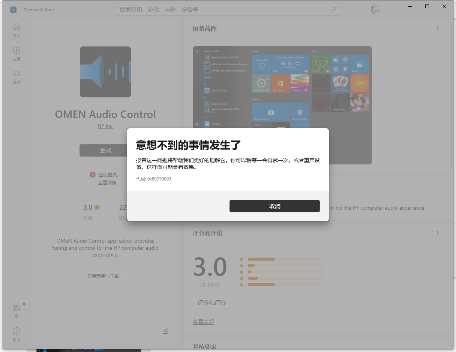Open the user account avatar in the title bar

coord(375,9)
